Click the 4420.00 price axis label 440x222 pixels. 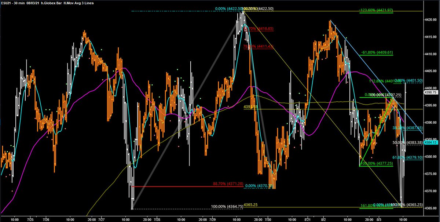tap(431, 20)
